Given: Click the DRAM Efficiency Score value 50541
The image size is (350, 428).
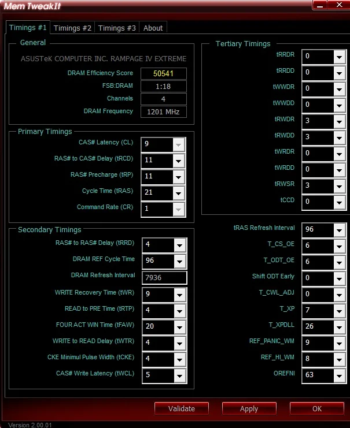Looking at the screenshot, I should tap(164, 74).
